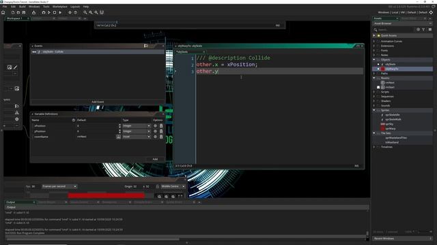
Task: Open Frames per second dropdown
Action: click(x=59, y=186)
